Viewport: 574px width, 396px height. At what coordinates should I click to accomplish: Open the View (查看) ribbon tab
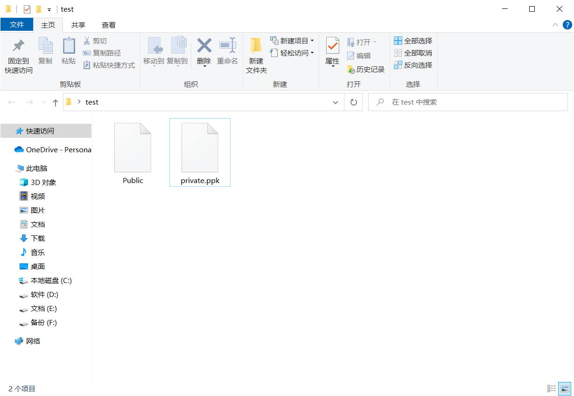click(x=109, y=25)
